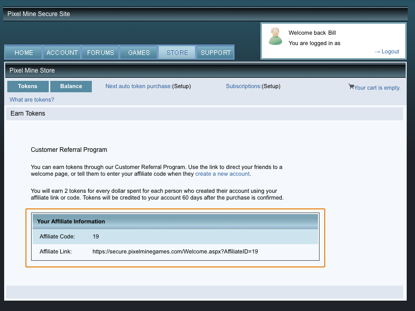The width and height of the screenshot is (415, 311).
Task: Open the Subscriptions link
Action: [x=243, y=86]
